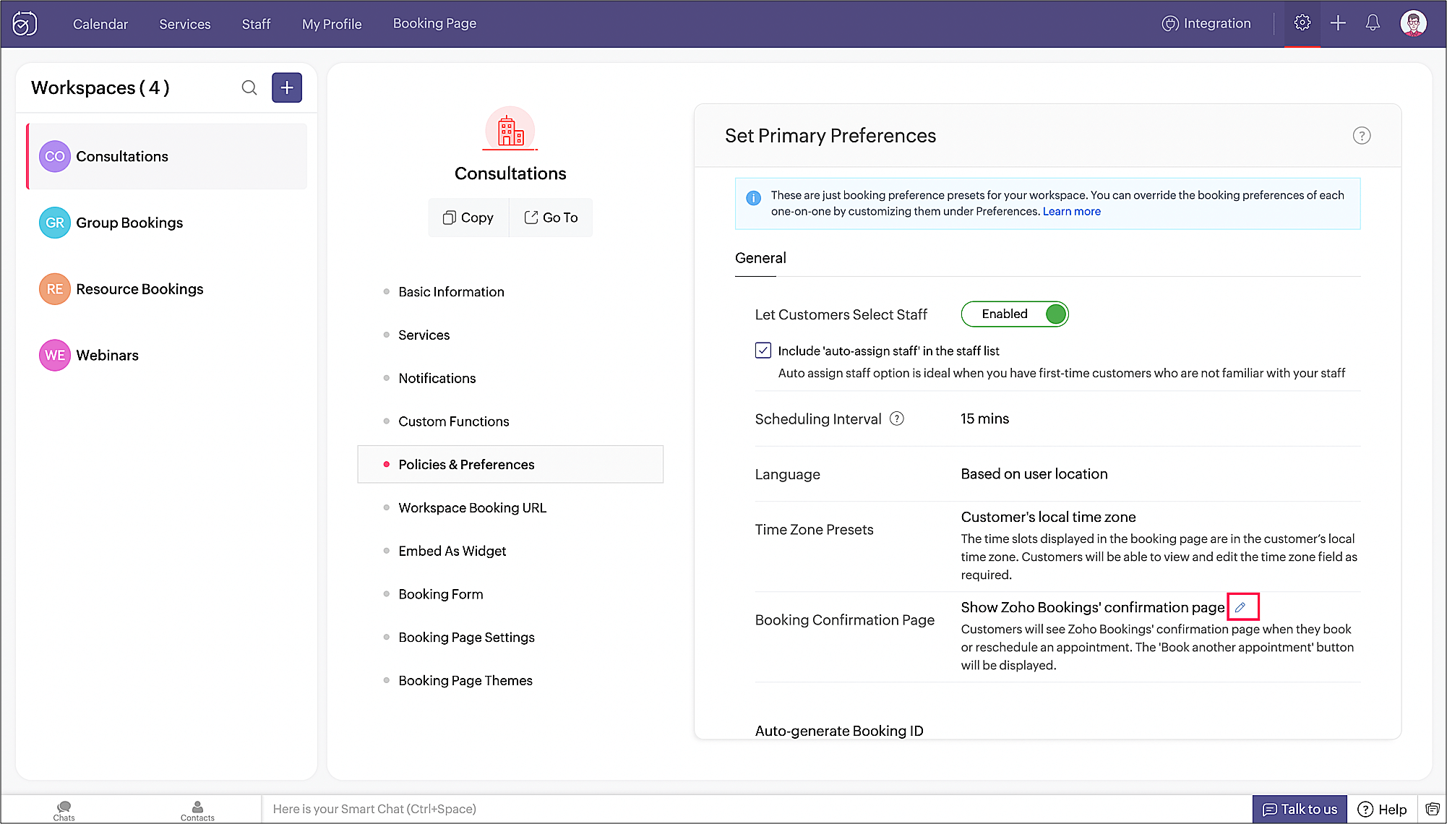The image size is (1447, 824).
Task: Open Services in top navigation
Action: coord(185,24)
